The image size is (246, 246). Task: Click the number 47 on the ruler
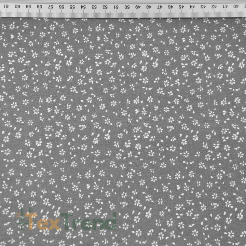click(159, 6)
